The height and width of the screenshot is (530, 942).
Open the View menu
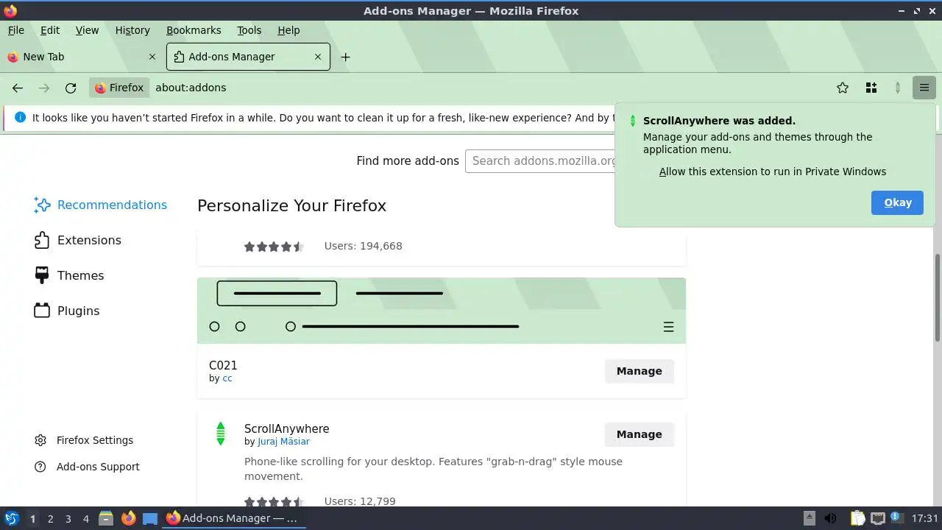[87, 30]
